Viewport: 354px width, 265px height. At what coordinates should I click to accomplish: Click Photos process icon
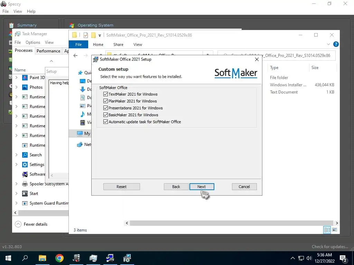click(25, 87)
